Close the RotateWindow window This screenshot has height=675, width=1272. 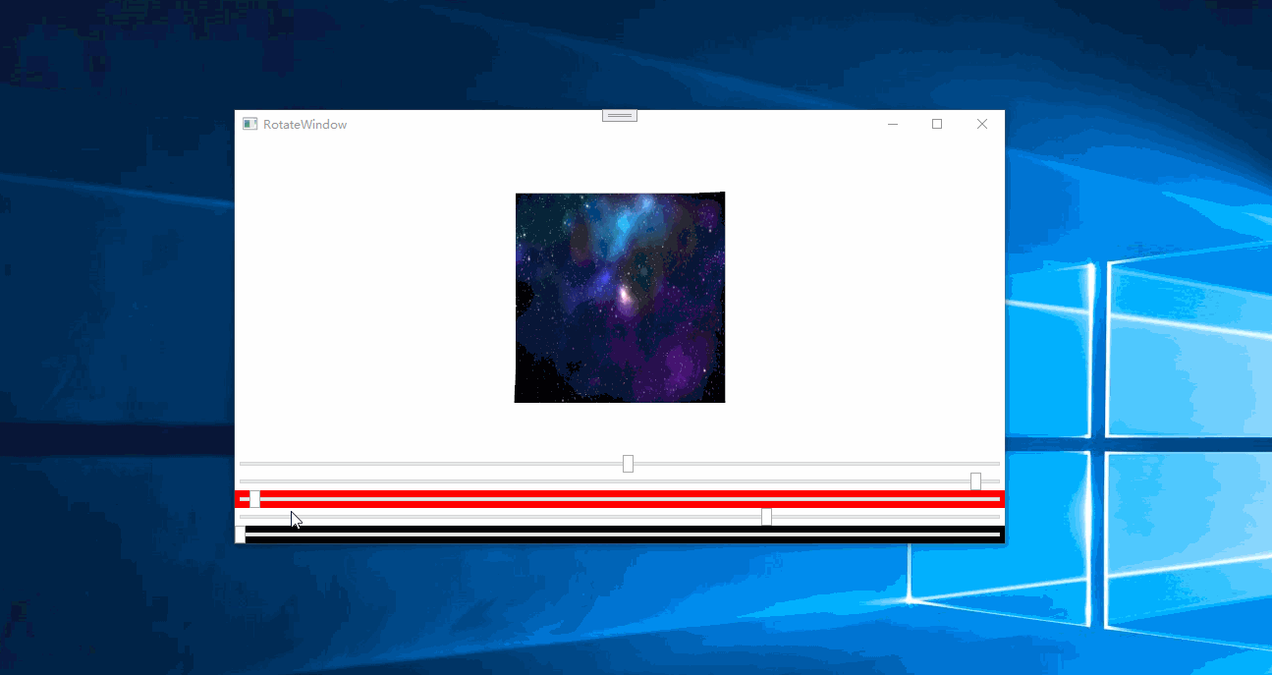(x=981, y=124)
